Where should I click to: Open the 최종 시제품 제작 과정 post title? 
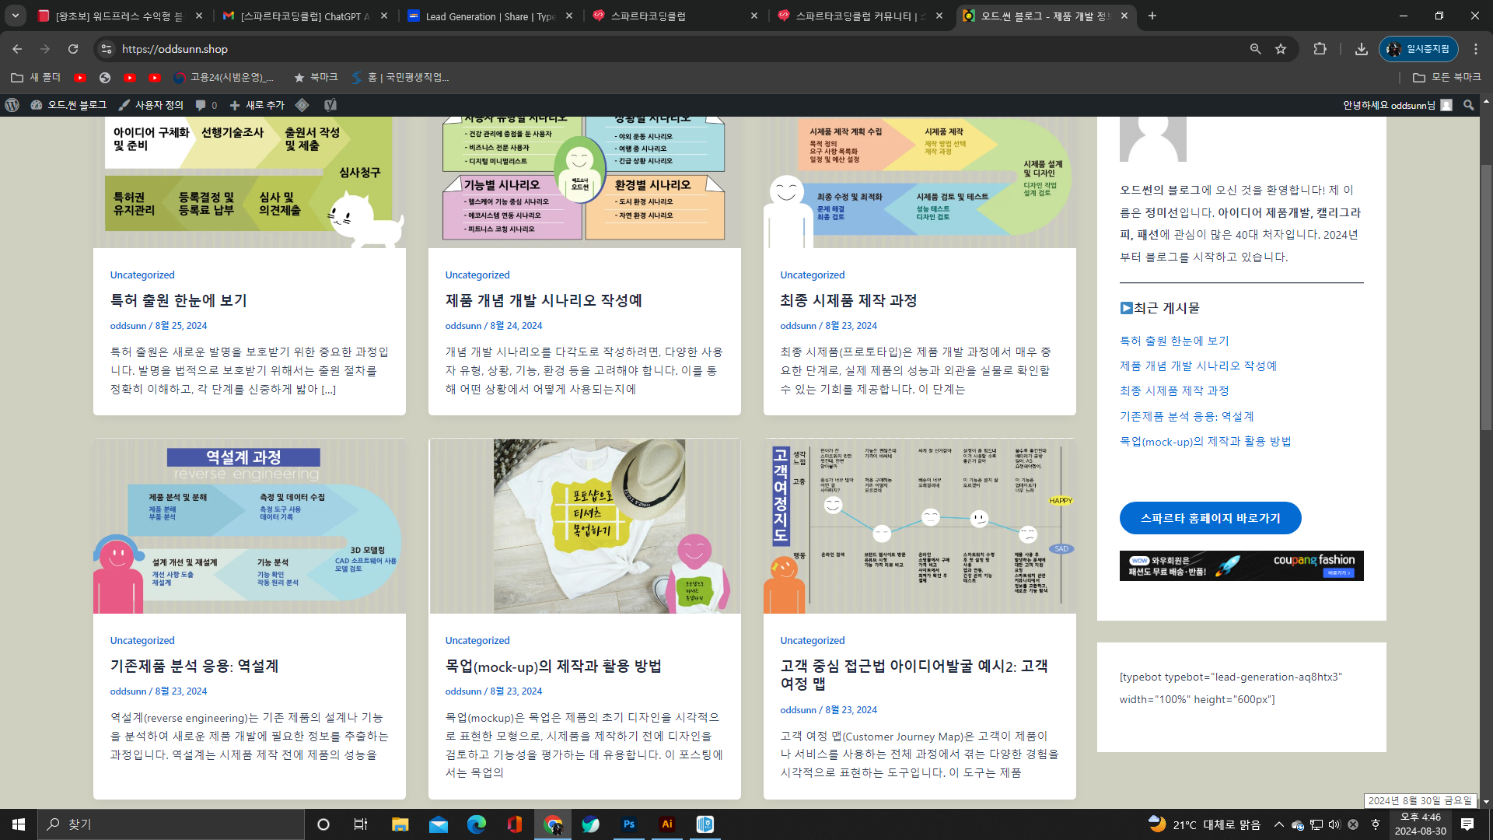[x=848, y=300]
